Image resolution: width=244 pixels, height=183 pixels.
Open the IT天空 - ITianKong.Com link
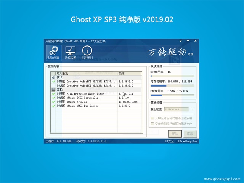click(x=181, y=141)
